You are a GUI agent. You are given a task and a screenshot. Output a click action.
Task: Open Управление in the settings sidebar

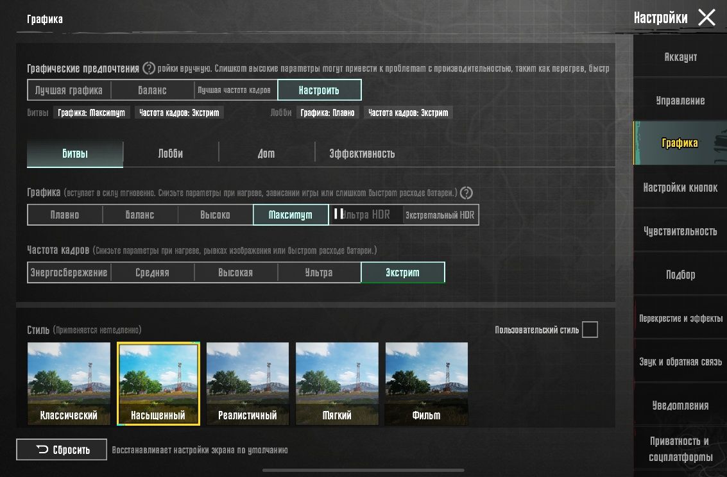680,101
